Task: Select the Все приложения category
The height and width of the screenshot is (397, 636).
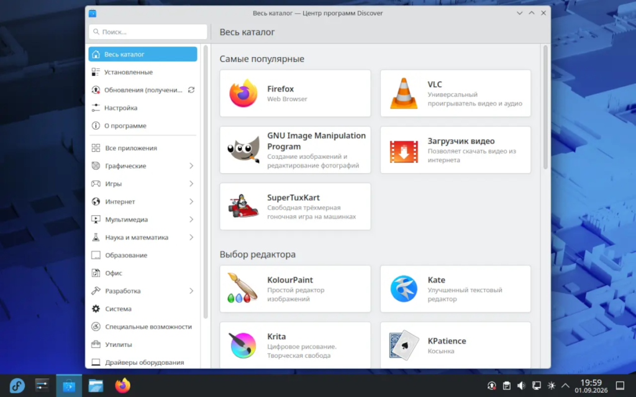Action: 143,148
